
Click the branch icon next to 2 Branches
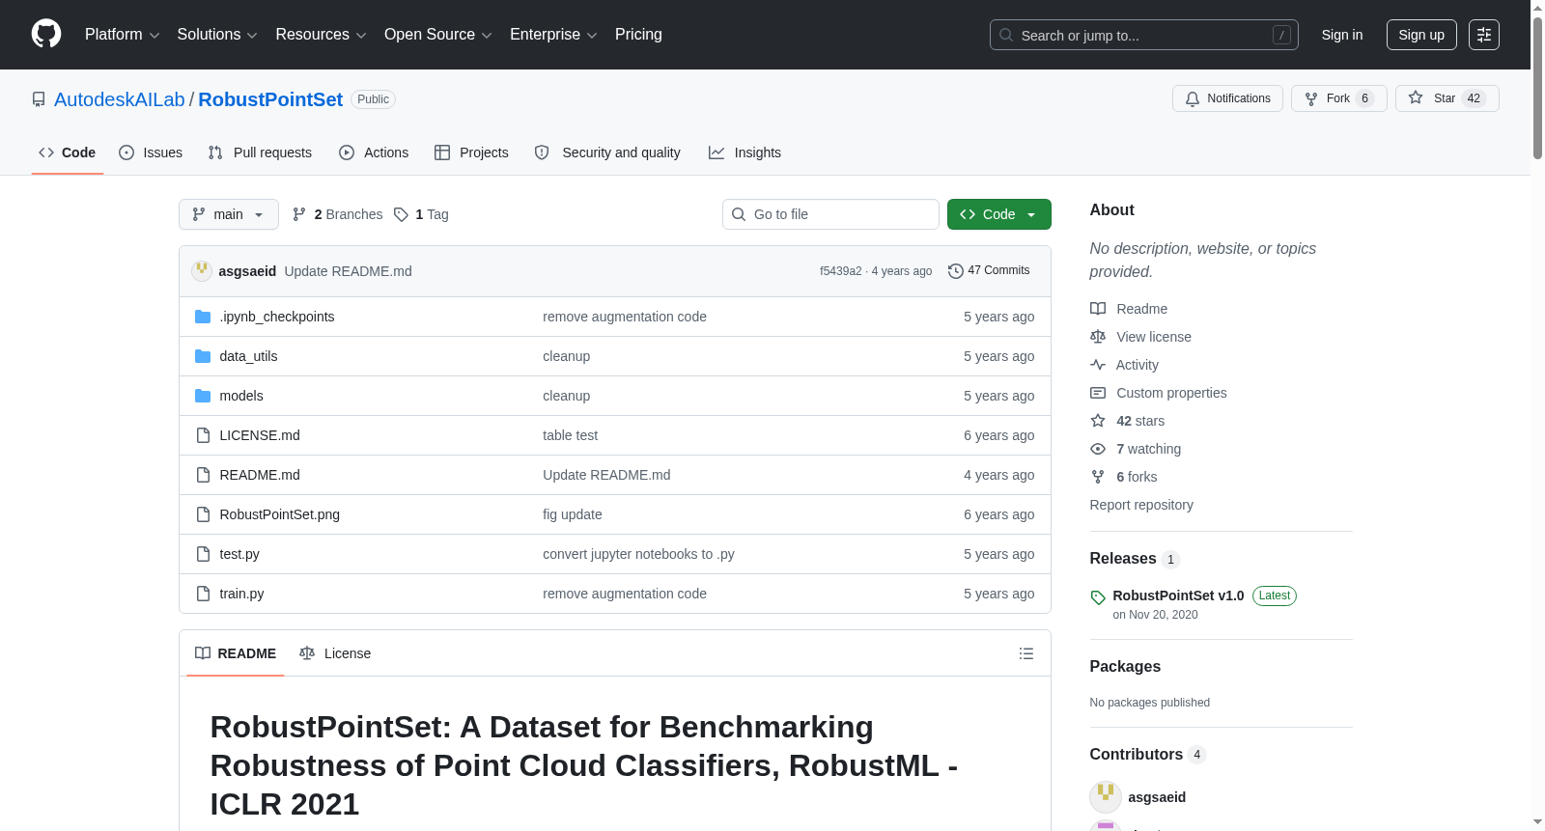point(299,214)
